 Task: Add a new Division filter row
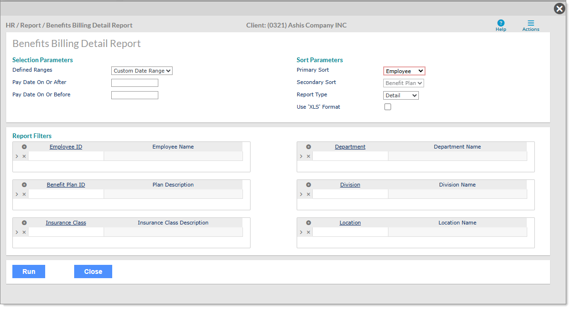click(x=309, y=185)
